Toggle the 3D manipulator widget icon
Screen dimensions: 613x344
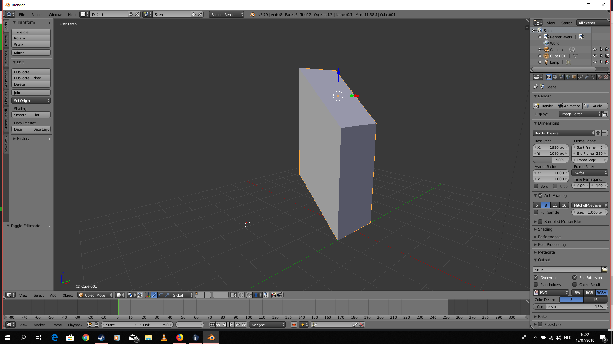point(148,295)
